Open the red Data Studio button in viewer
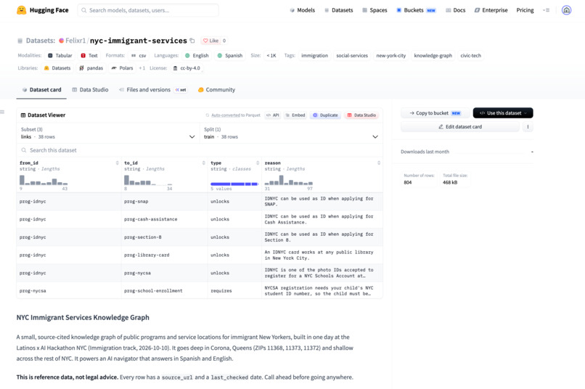This screenshot has width=585, height=389. point(361,115)
